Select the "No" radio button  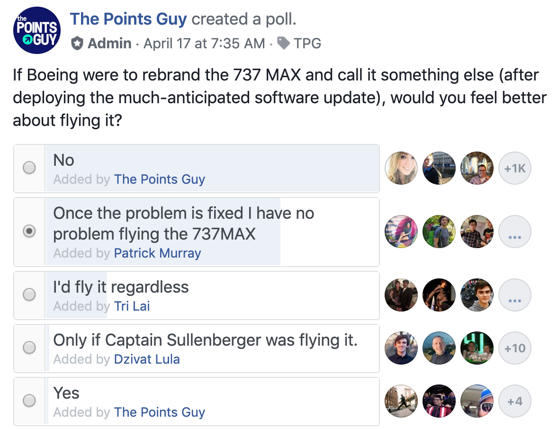29,168
